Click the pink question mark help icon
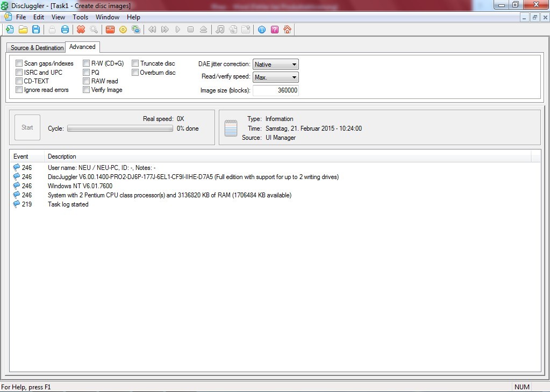This screenshot has width=550, height=392. coord(275,30)
